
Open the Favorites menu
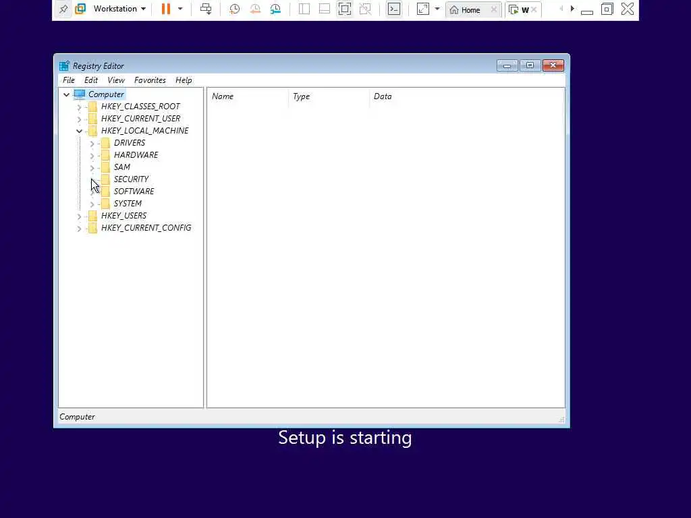tap(150, 80)
